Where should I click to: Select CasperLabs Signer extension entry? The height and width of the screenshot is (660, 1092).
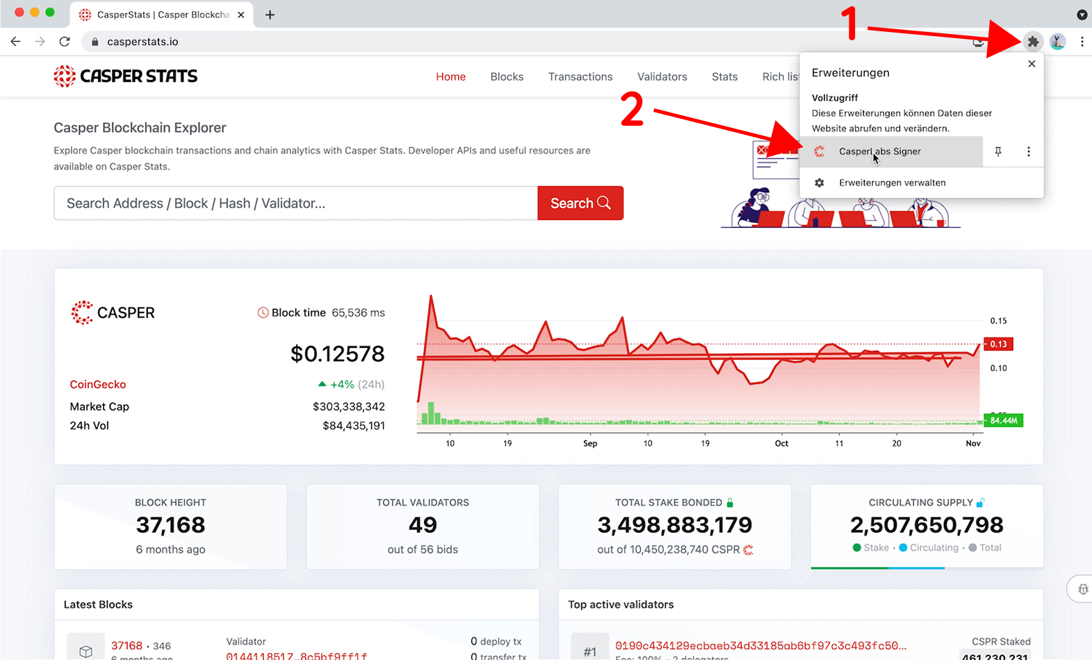pyautogui.click(x=891, y=151)
